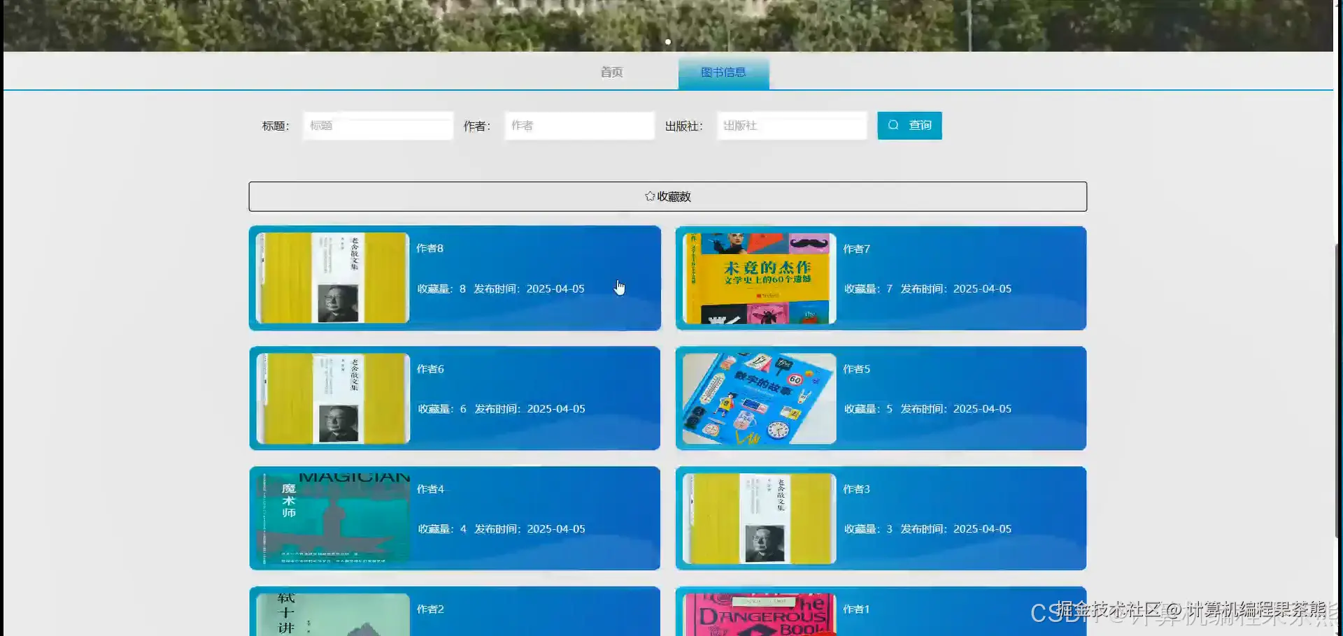Screen dimensions: 1343x636
Task: Click the star icon on the 收藏数 sort bar
Action: 649,196
